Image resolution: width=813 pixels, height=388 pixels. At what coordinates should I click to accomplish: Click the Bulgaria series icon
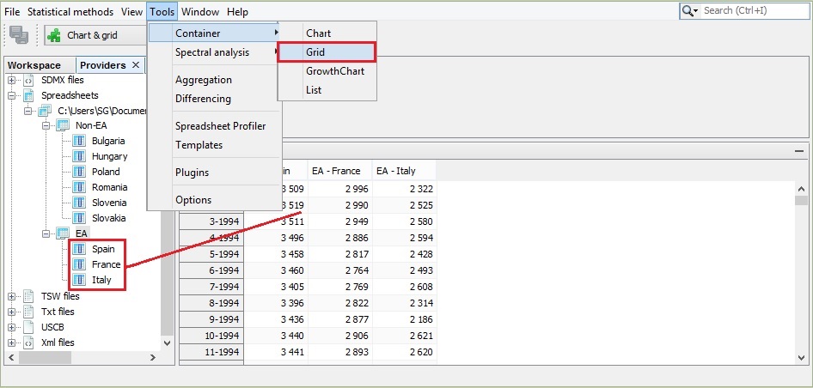pos(79,141)
